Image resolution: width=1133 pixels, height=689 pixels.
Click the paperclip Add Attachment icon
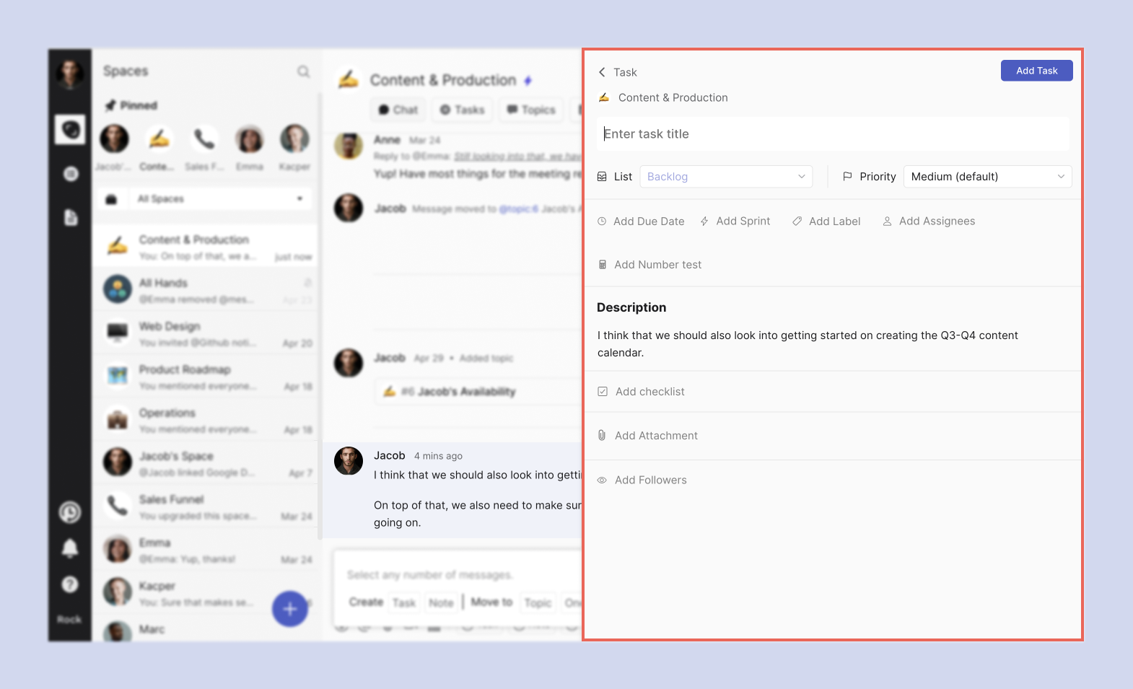[602, 436]
